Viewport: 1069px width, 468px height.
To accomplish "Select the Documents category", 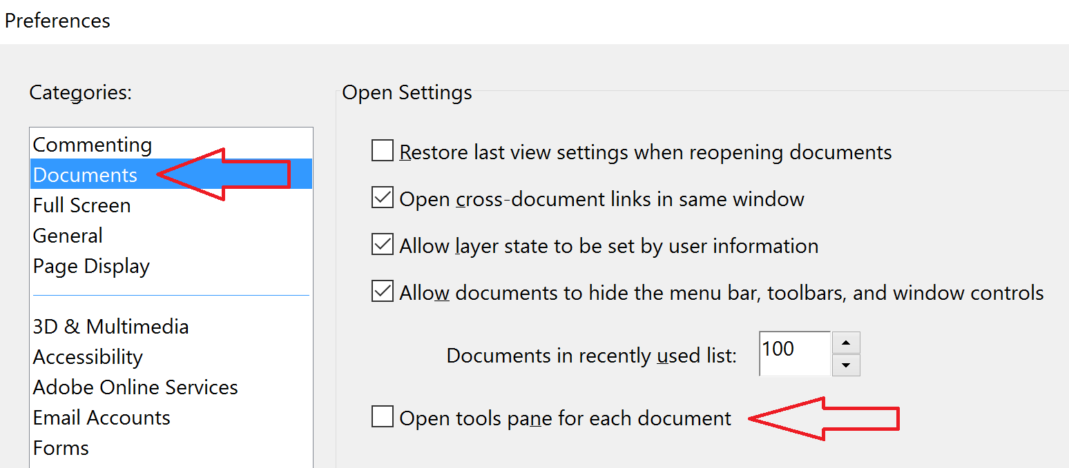I will pyautogui.click(x=86, y=175).
